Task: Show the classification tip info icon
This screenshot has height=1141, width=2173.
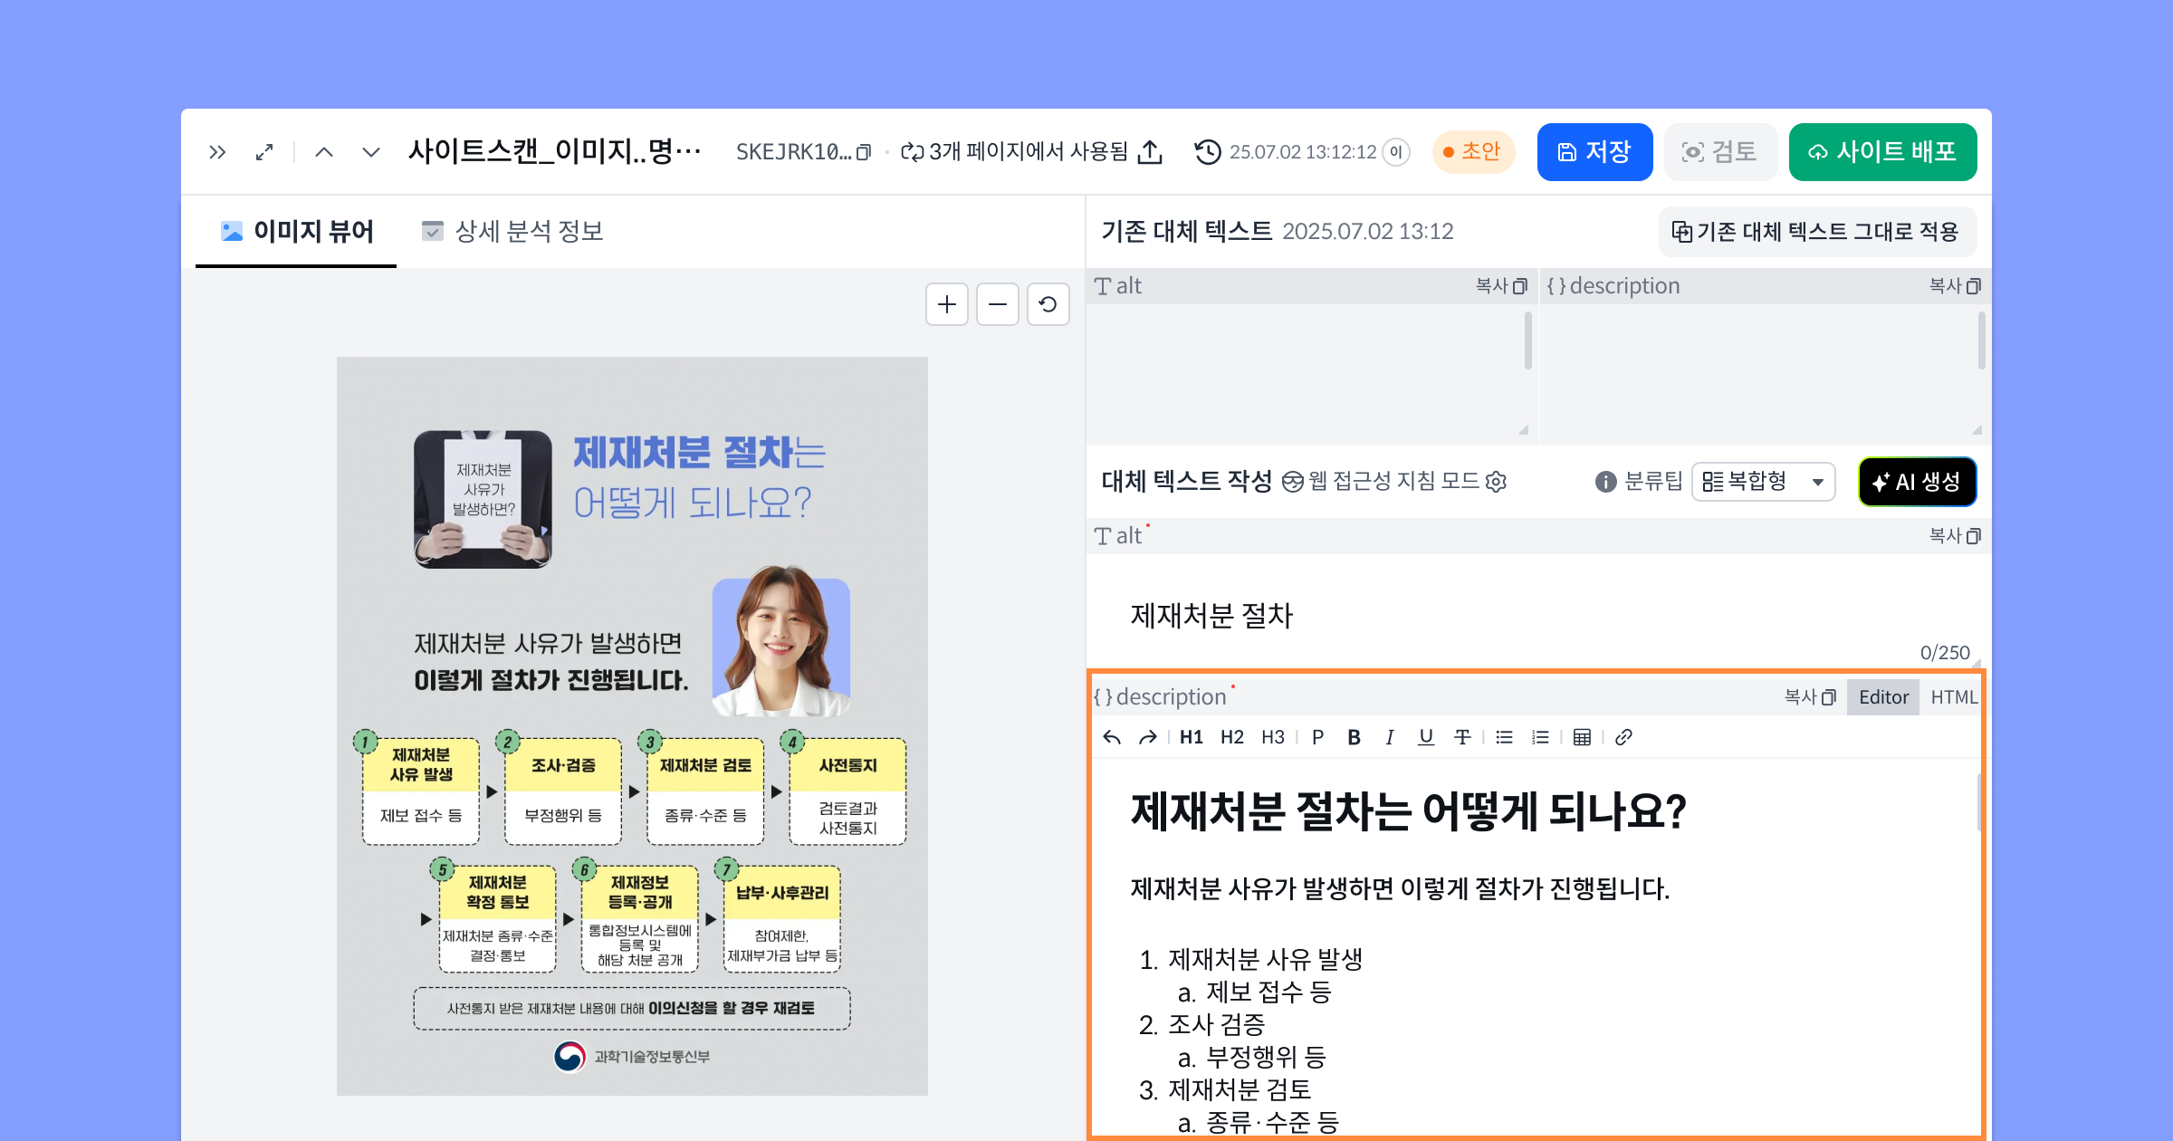Action: click(1605, 482)
